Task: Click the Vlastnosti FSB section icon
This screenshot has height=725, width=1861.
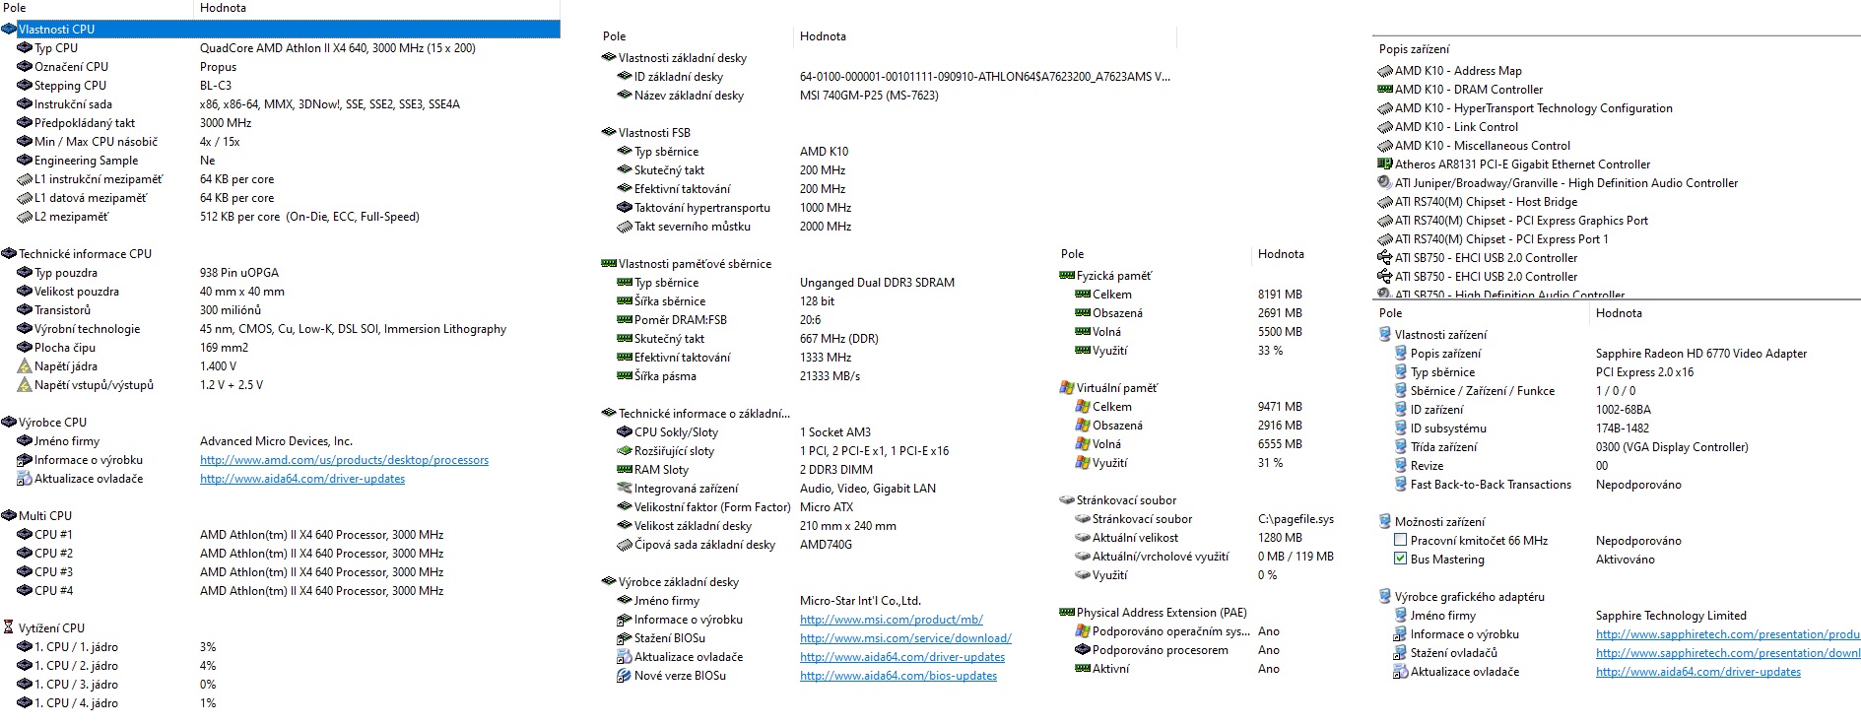Action: pos(609,133)
